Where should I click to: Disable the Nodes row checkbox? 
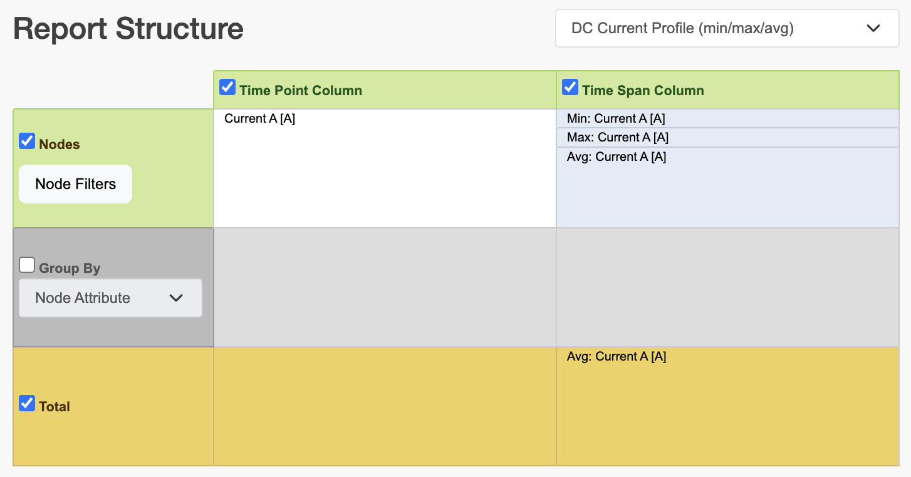coord(27,141)
